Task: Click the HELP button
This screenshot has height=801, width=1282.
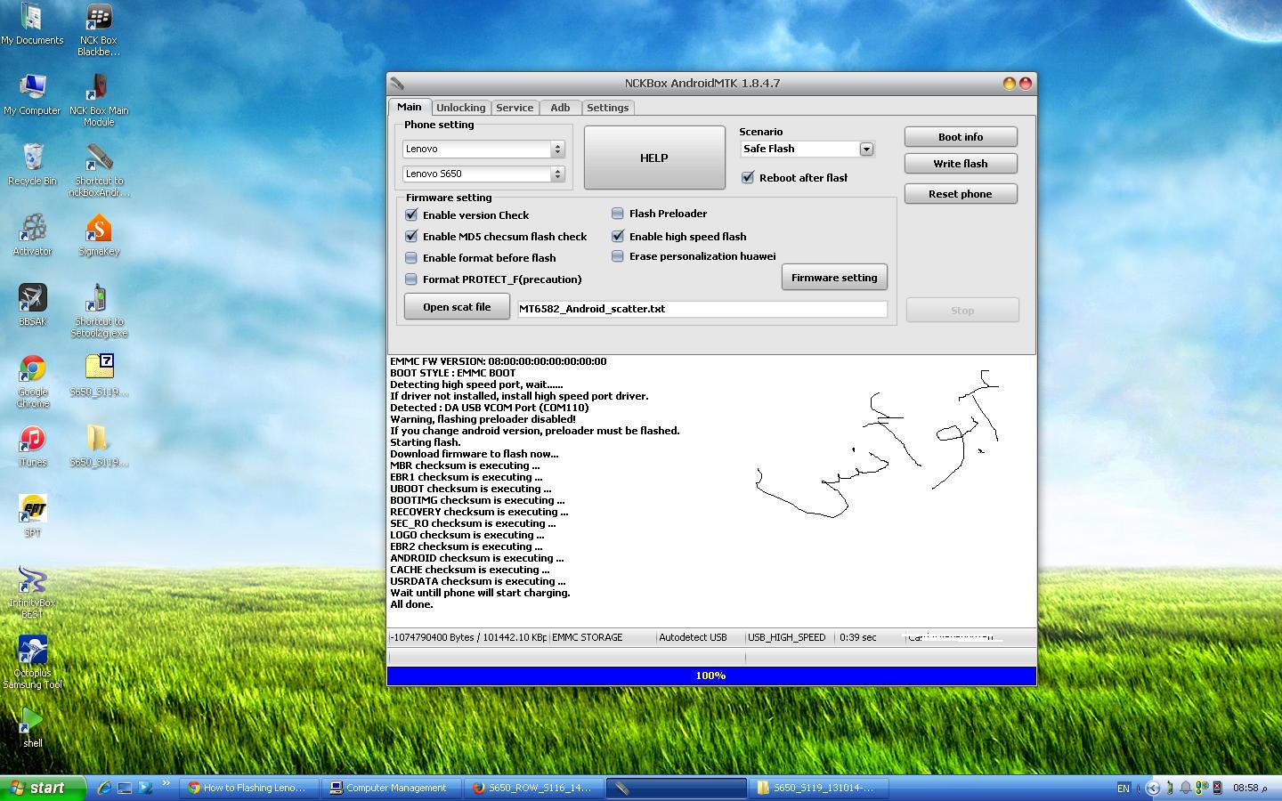Action: pos(654,158)
